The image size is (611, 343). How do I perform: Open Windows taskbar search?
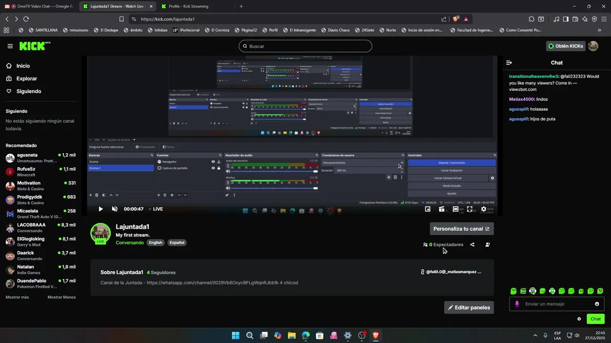tap(250, 335)
